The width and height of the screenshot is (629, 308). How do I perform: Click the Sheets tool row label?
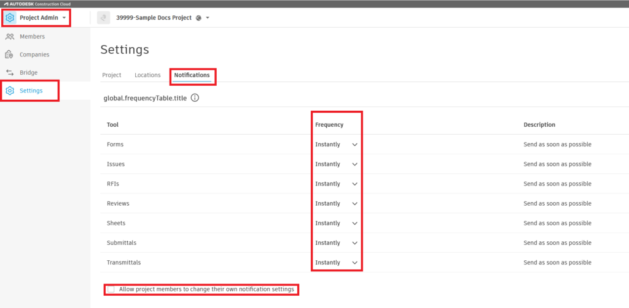pyautogui.click(x=116, y=223)
